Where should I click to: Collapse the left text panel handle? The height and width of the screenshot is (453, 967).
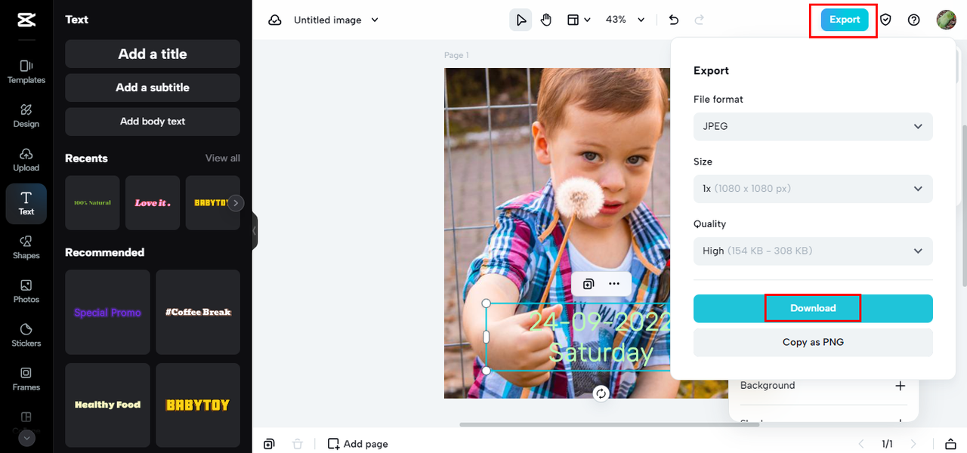click(255, 230)
